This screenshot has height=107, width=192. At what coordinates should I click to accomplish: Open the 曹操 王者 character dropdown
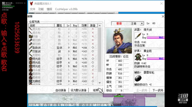142,23
